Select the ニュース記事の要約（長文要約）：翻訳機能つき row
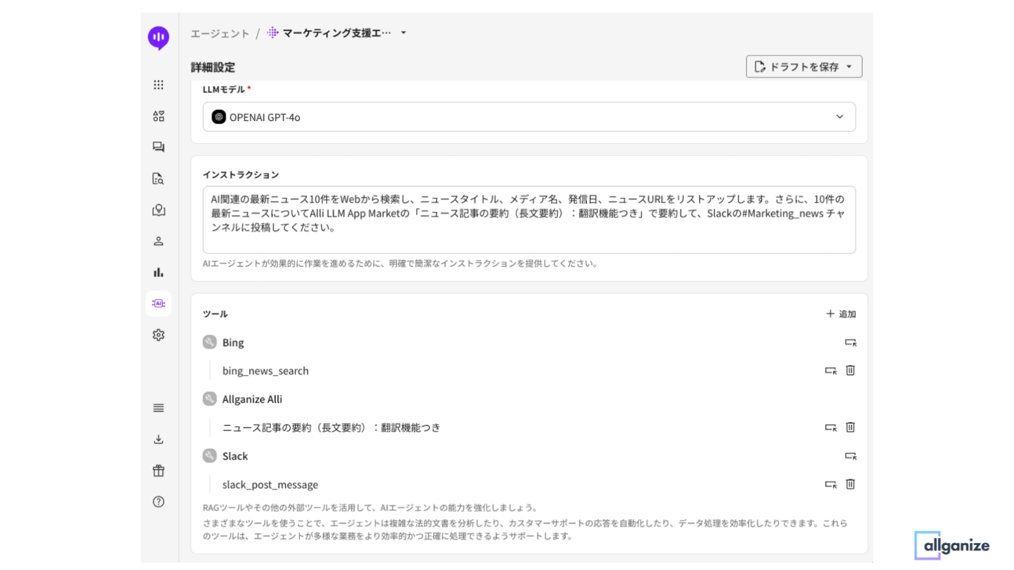This screenshot has height=570, width=1014. [x=331, y=427]
